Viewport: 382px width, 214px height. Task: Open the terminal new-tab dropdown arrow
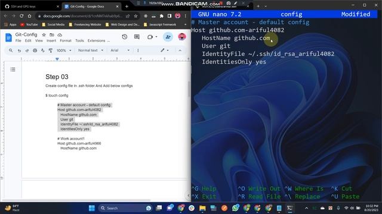(266, 6)
